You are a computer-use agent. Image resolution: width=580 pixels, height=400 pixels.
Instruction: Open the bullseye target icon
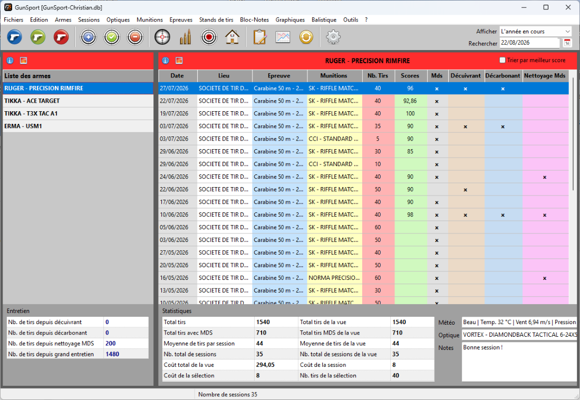209,37
